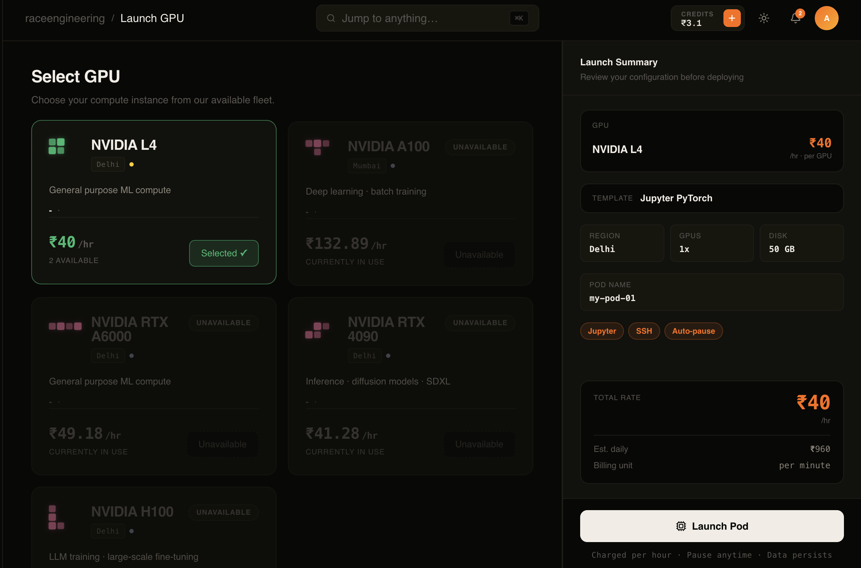
Task: Click the chip icon on Launch Pod
Action: pos(681,526)
